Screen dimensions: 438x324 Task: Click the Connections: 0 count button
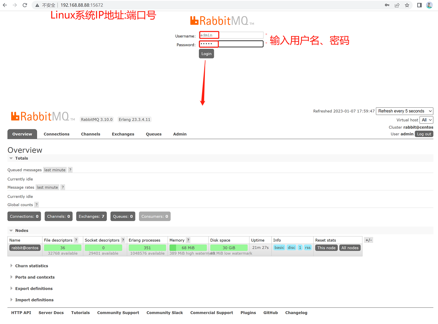[24, 216]
